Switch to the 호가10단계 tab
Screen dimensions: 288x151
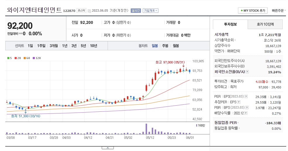(265, 24)
